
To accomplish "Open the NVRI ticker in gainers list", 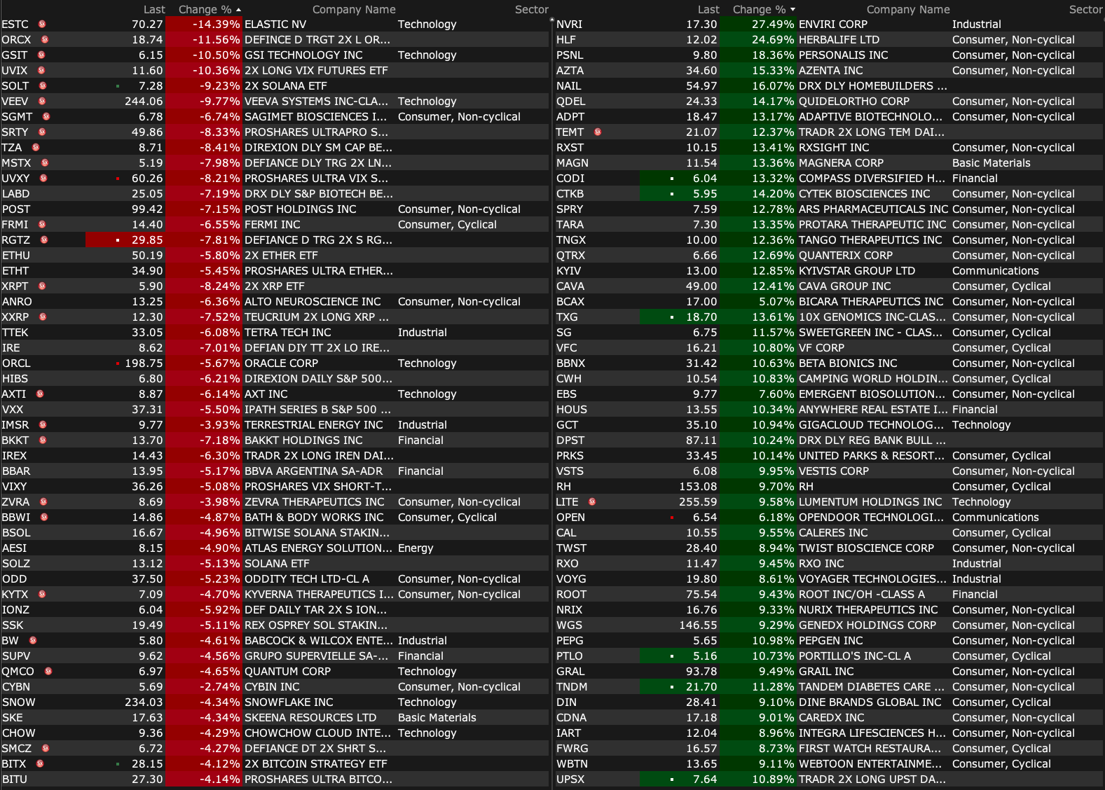I will pyautogui.click(x=569, y=25).
